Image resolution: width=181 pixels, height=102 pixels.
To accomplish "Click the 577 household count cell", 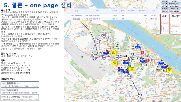I will 123,19.
